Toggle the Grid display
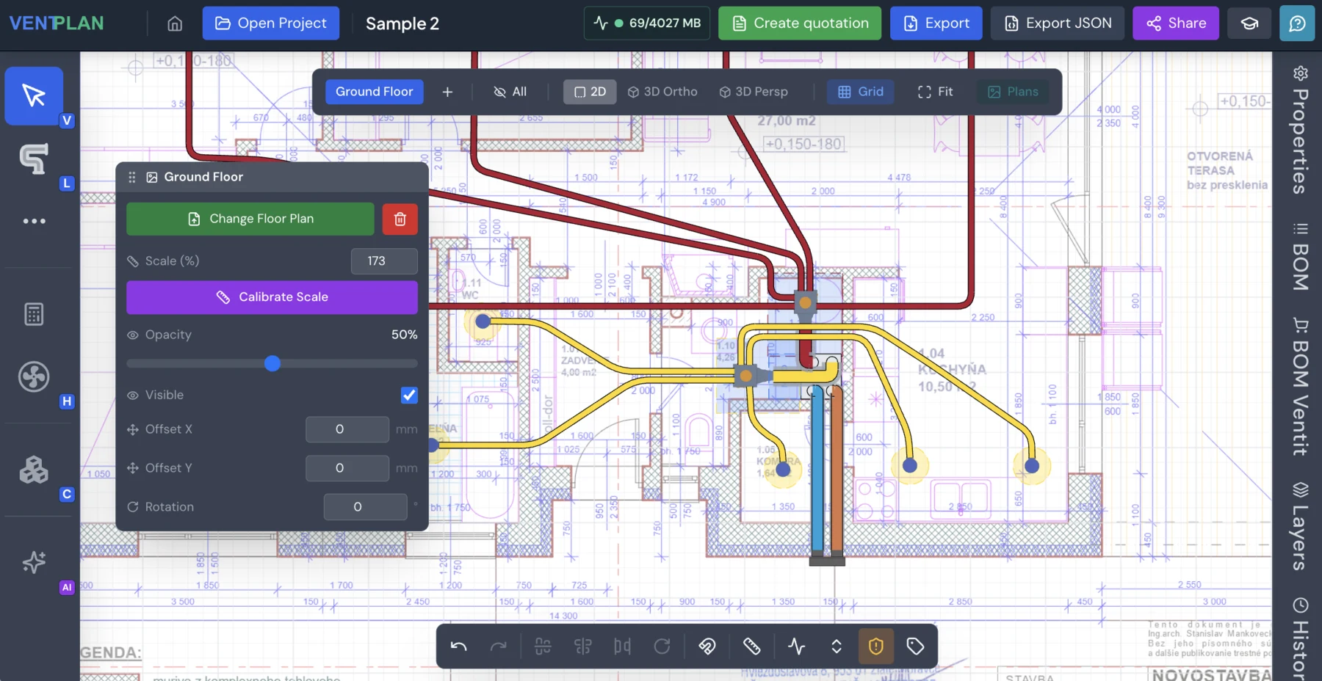Viewport: 1322px width, 681px height. pyautogui.click(x=861, y=92)
